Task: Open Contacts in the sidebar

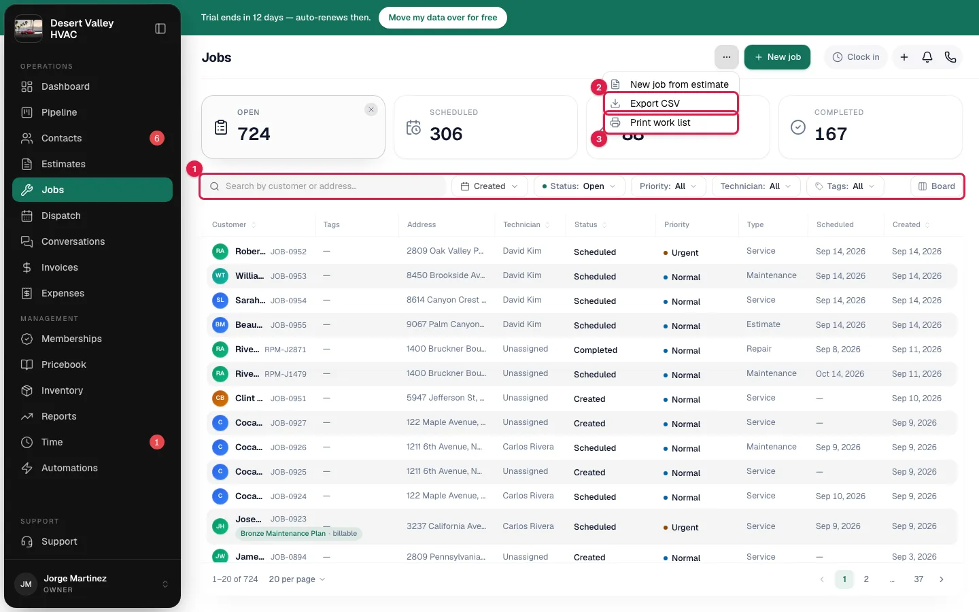Action: [x=92, y=138]
